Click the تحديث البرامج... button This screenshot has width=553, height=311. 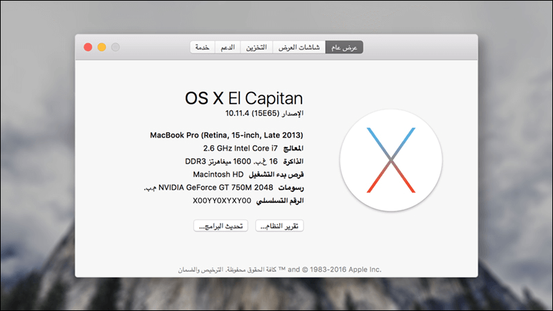[x=221, y=226]
